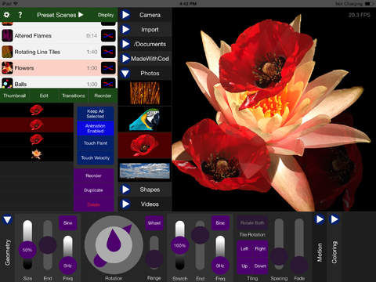Click the transition icon beside Altered Flames

click(x=108, y=36)
